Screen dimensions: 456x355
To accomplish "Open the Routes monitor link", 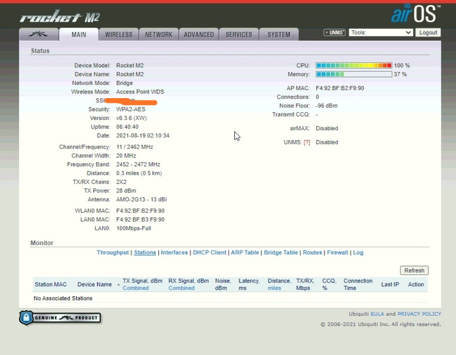I will tap(312, 253).
